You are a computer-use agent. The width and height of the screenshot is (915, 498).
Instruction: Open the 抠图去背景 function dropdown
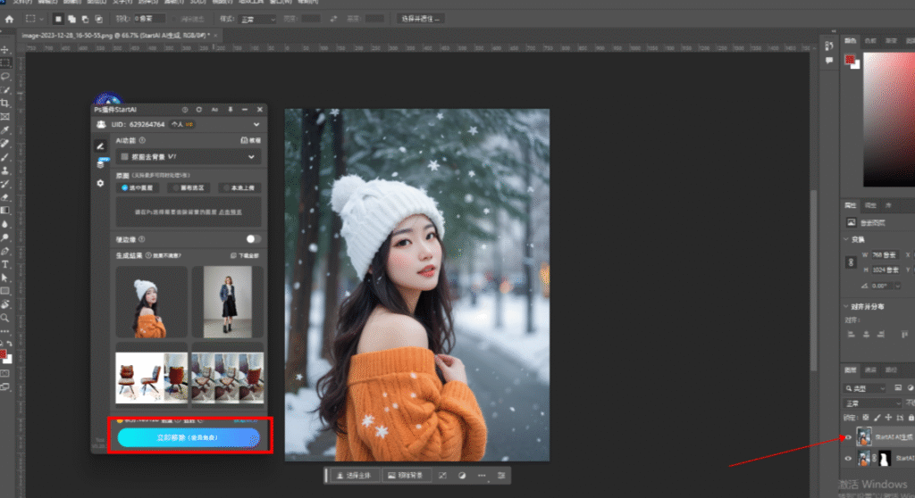pyautogui.click(x=252, y=156)
